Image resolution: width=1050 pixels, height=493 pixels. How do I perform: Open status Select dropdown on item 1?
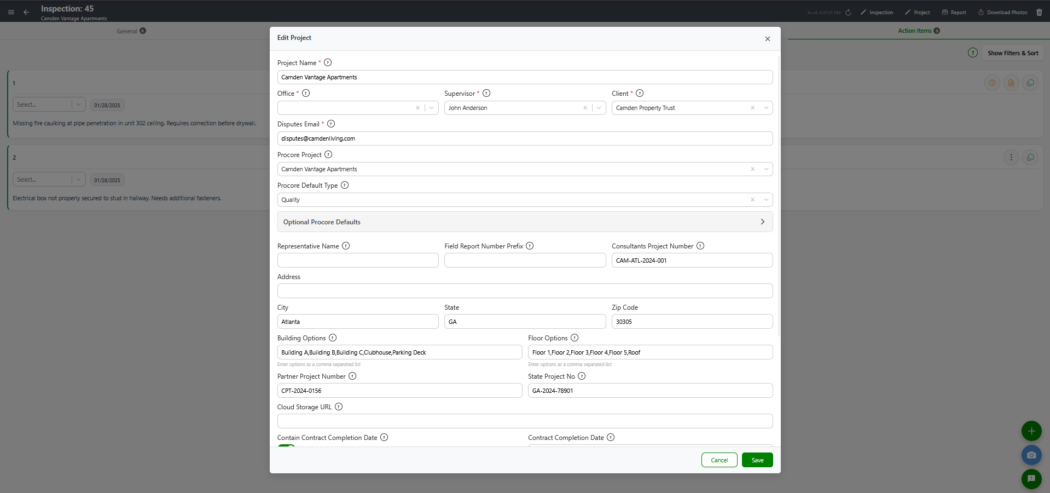tap(49, 105)
